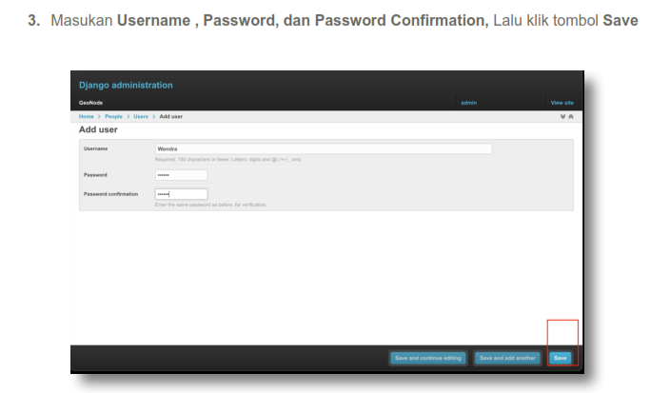Click the Add user page heading
This screenshot has height=393, width=670.
pos(98,129)
